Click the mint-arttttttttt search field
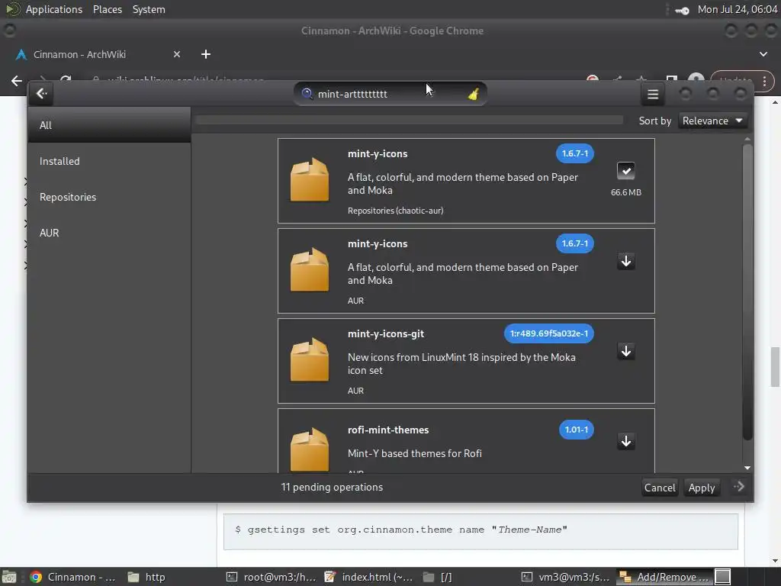Screen dimensions: 781x586 (x=390, y=94)
